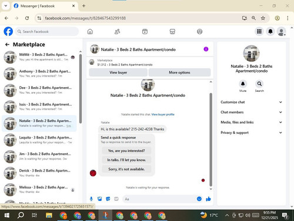Open the taskbar clock and date

coord(269,215)
